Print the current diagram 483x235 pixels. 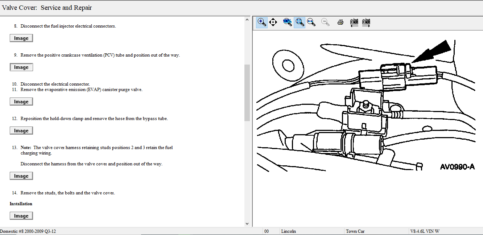[340, 22]
